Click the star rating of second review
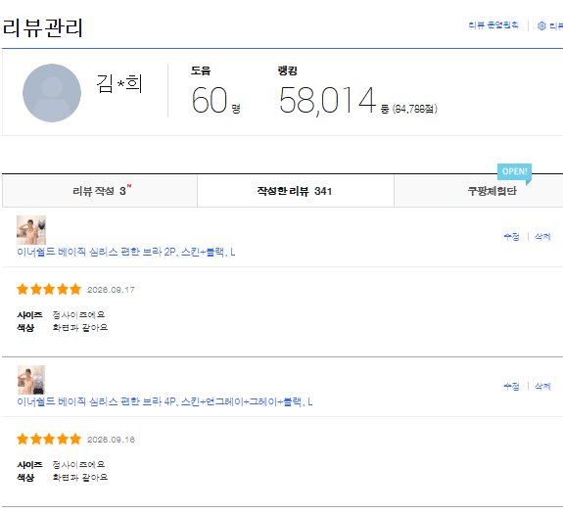563x515 pixels. tap(49, 439)
